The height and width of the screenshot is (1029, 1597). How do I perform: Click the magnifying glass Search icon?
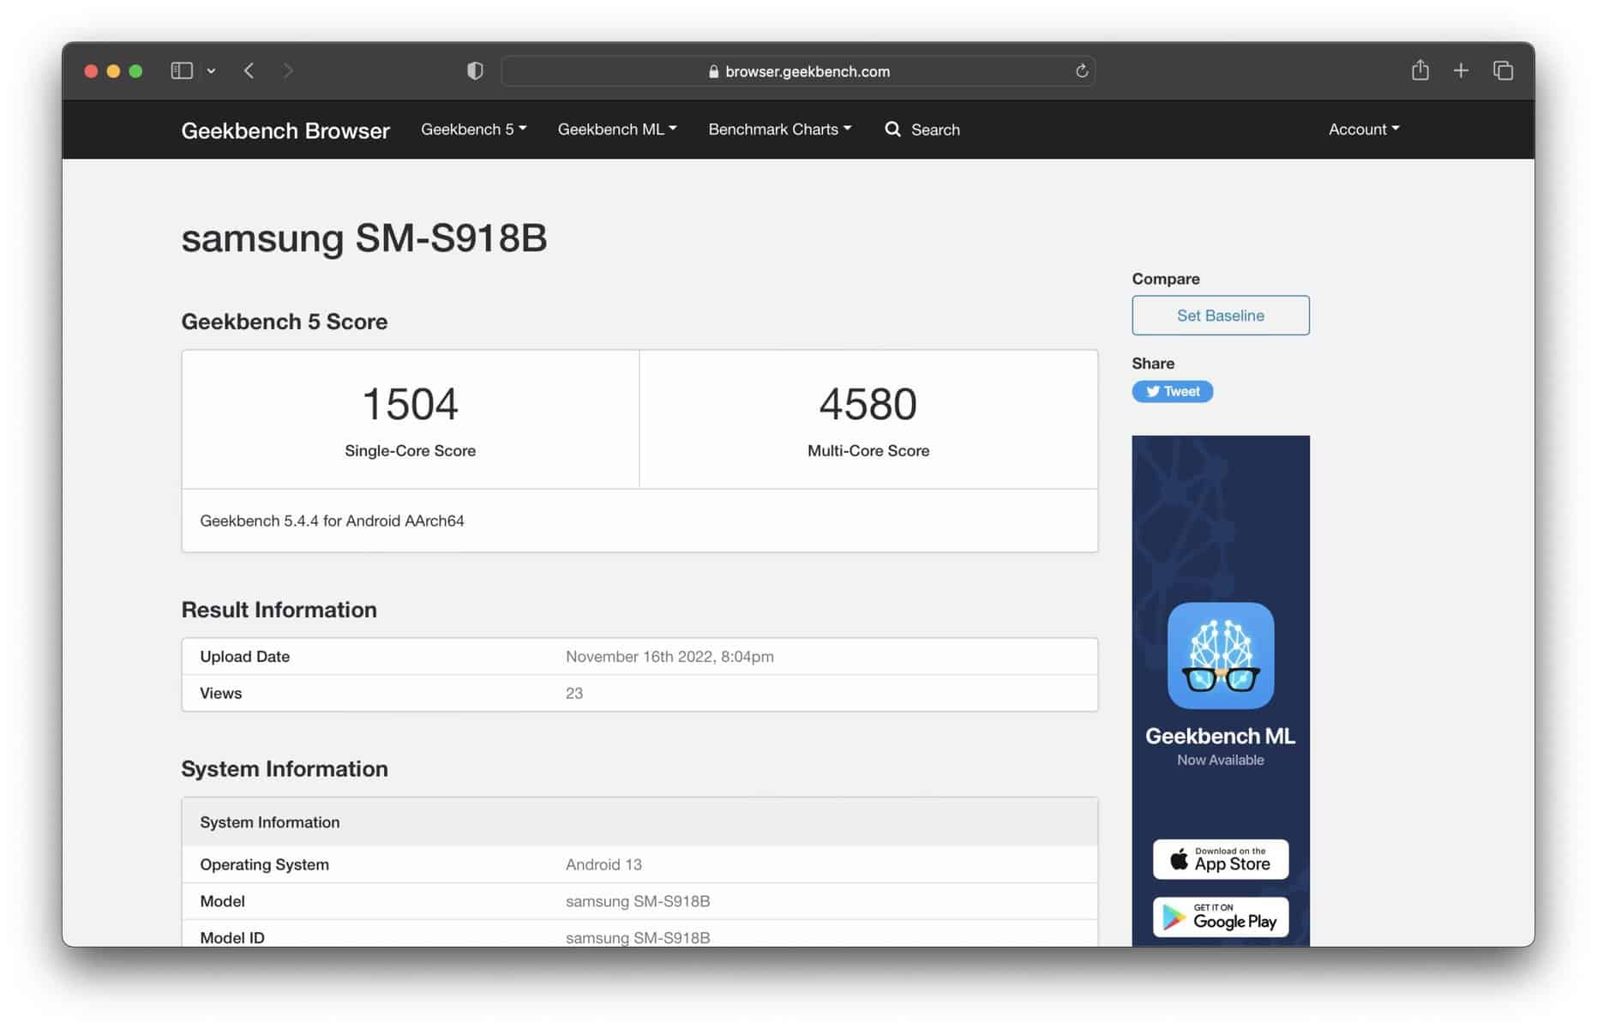(892, 129)
